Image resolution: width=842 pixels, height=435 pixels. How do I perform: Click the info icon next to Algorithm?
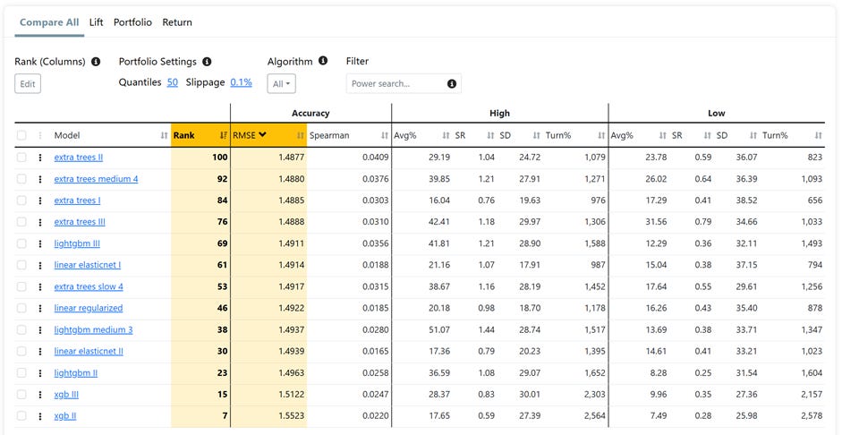coord(323,61)
